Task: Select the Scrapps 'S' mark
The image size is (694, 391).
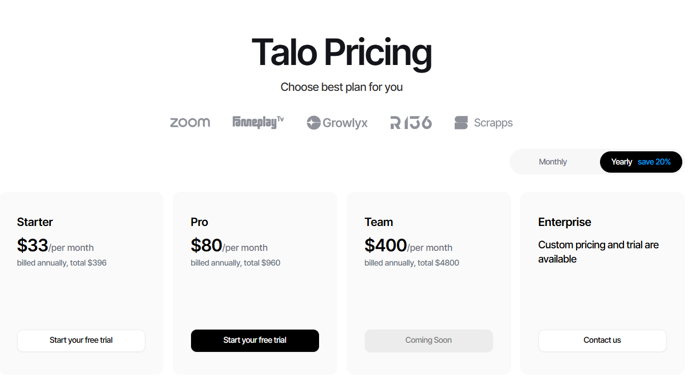Action: tap(461, 122)
